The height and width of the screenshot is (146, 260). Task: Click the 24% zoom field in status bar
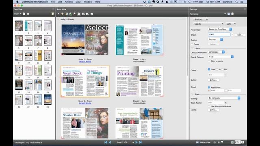tap(237, 142)
